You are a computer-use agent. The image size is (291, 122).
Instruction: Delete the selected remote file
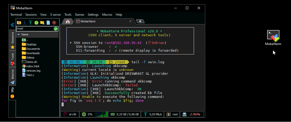54,23
